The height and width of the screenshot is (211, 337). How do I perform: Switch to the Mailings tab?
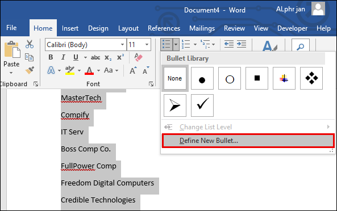pos(202,28)
